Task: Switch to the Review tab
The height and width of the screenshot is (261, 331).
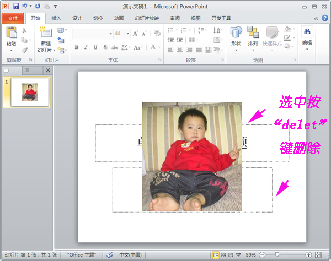Action: point(175,18)
